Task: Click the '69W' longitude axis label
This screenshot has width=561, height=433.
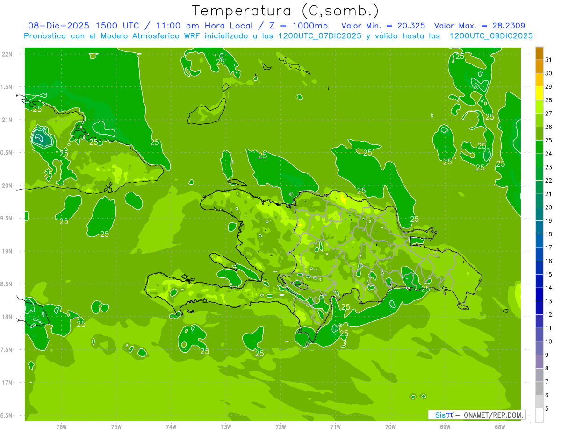Action: (445, 427)
